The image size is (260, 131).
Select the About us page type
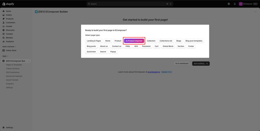[104, 46]
